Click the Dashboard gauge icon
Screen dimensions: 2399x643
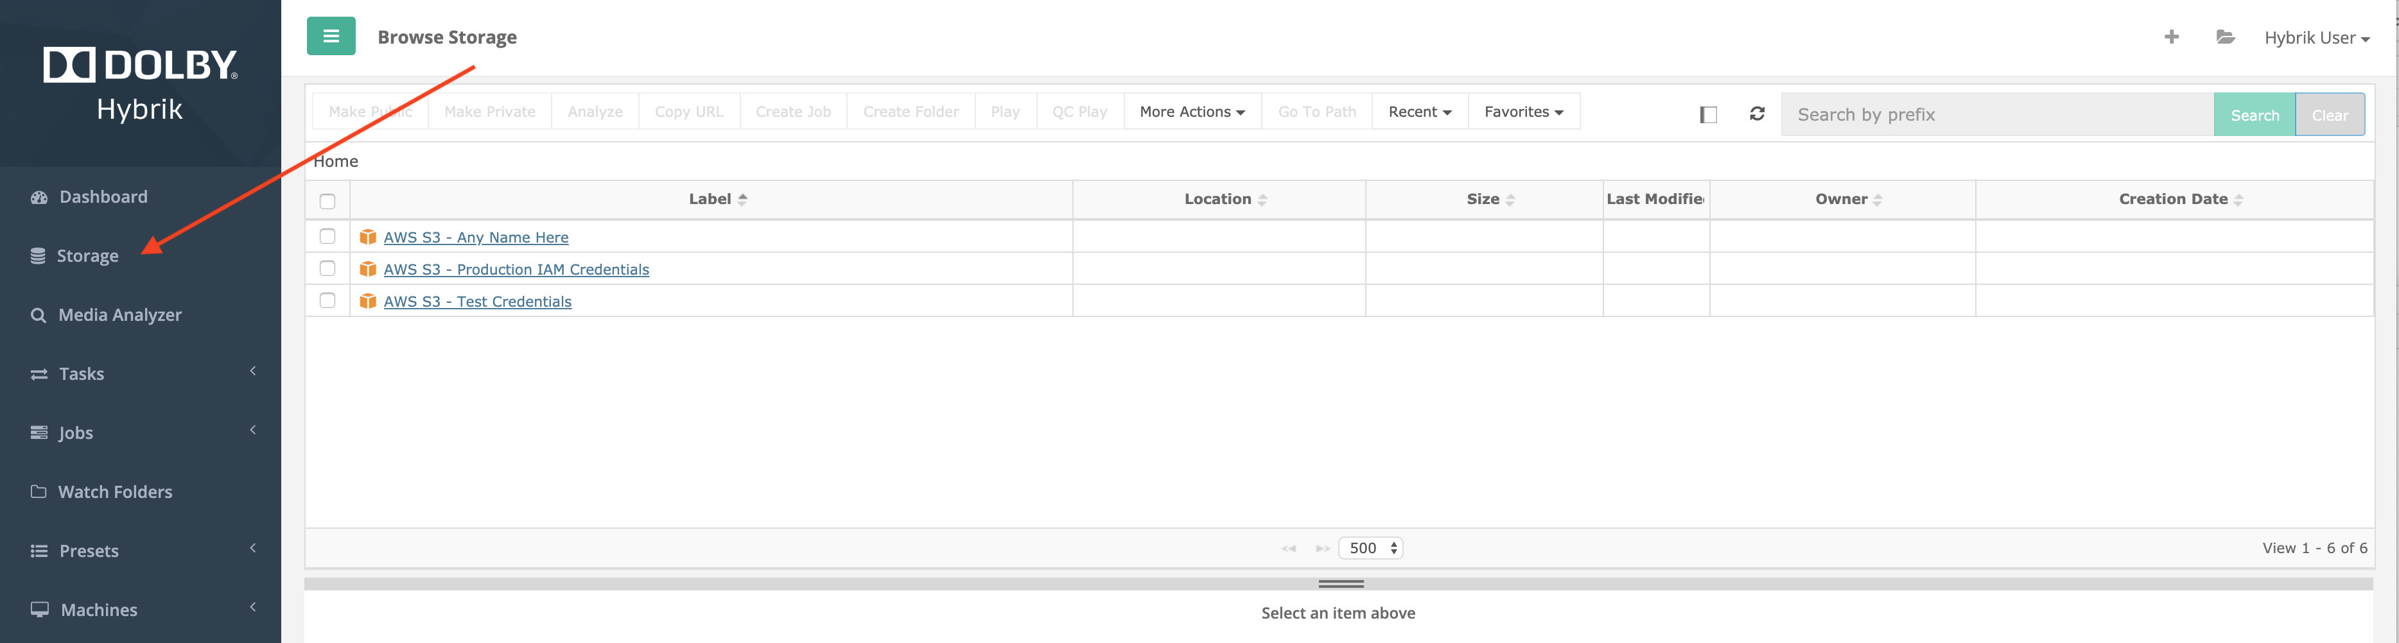click(x=39, y=197)
